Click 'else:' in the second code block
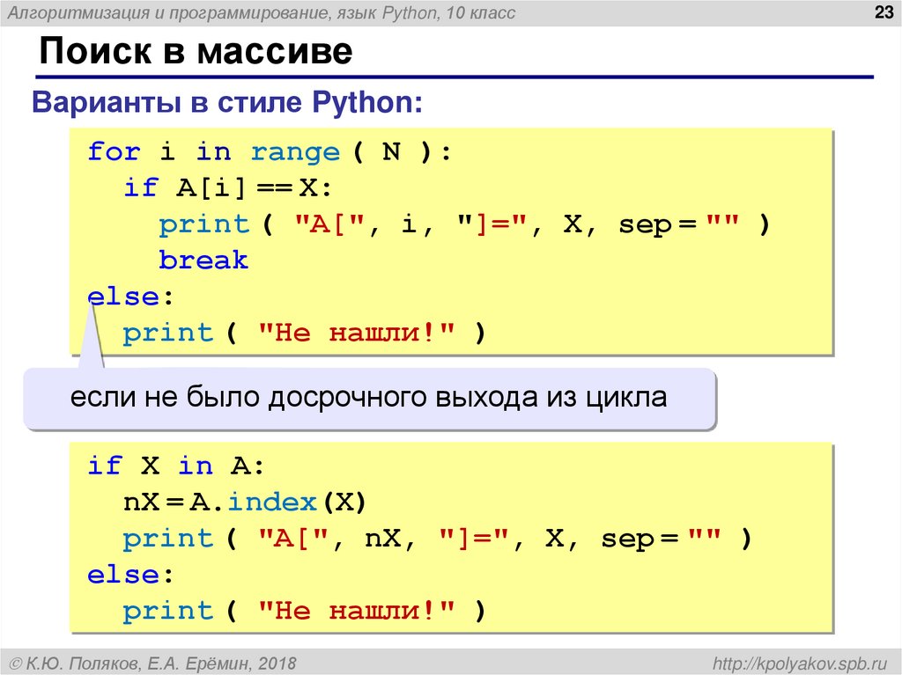Screen dimensions: 902x675 pos(130,575)
